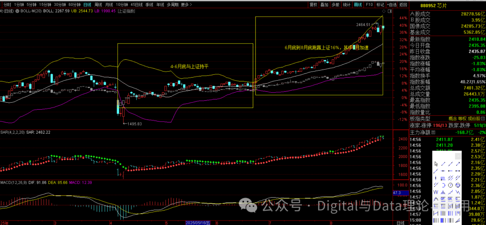The height and width of the screenshot is (225, 486).
Task: Pick the fan lines tool in palette
Action: 458,220
